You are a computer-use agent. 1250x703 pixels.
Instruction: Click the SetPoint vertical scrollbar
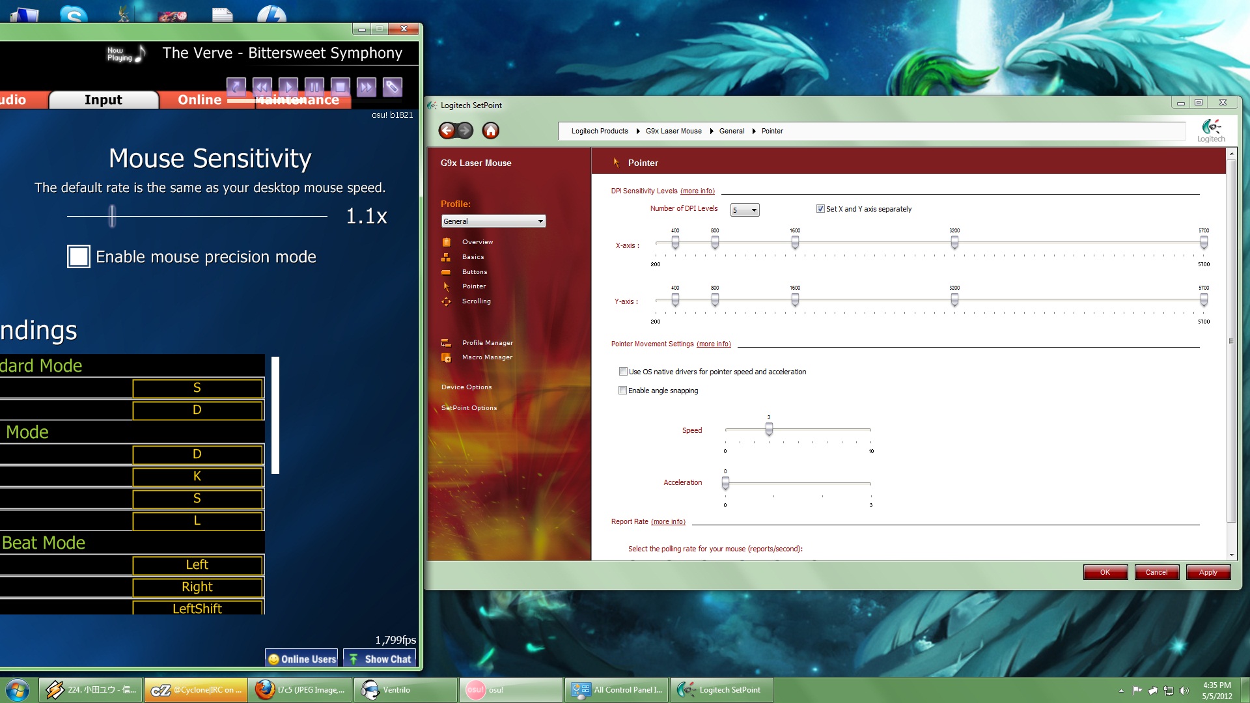1231,340
